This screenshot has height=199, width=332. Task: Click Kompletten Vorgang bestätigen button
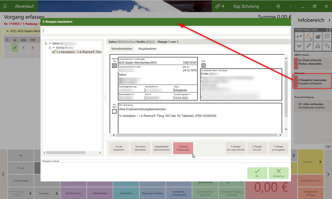coord(231,193)
